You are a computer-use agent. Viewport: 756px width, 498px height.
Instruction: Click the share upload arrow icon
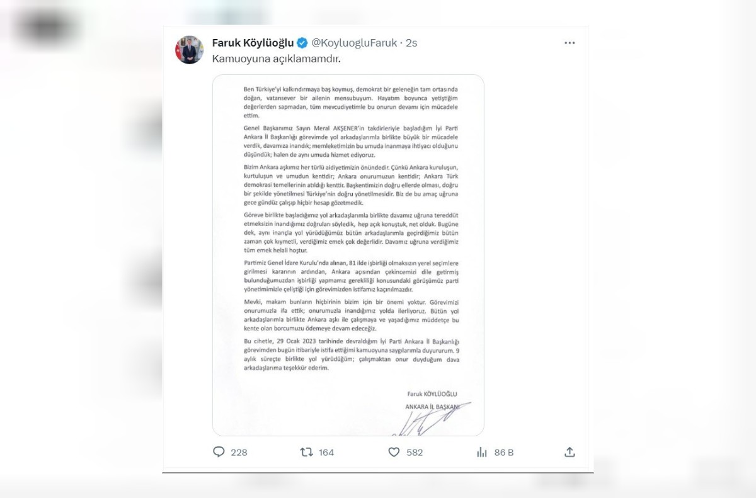[x=570, y=452]
